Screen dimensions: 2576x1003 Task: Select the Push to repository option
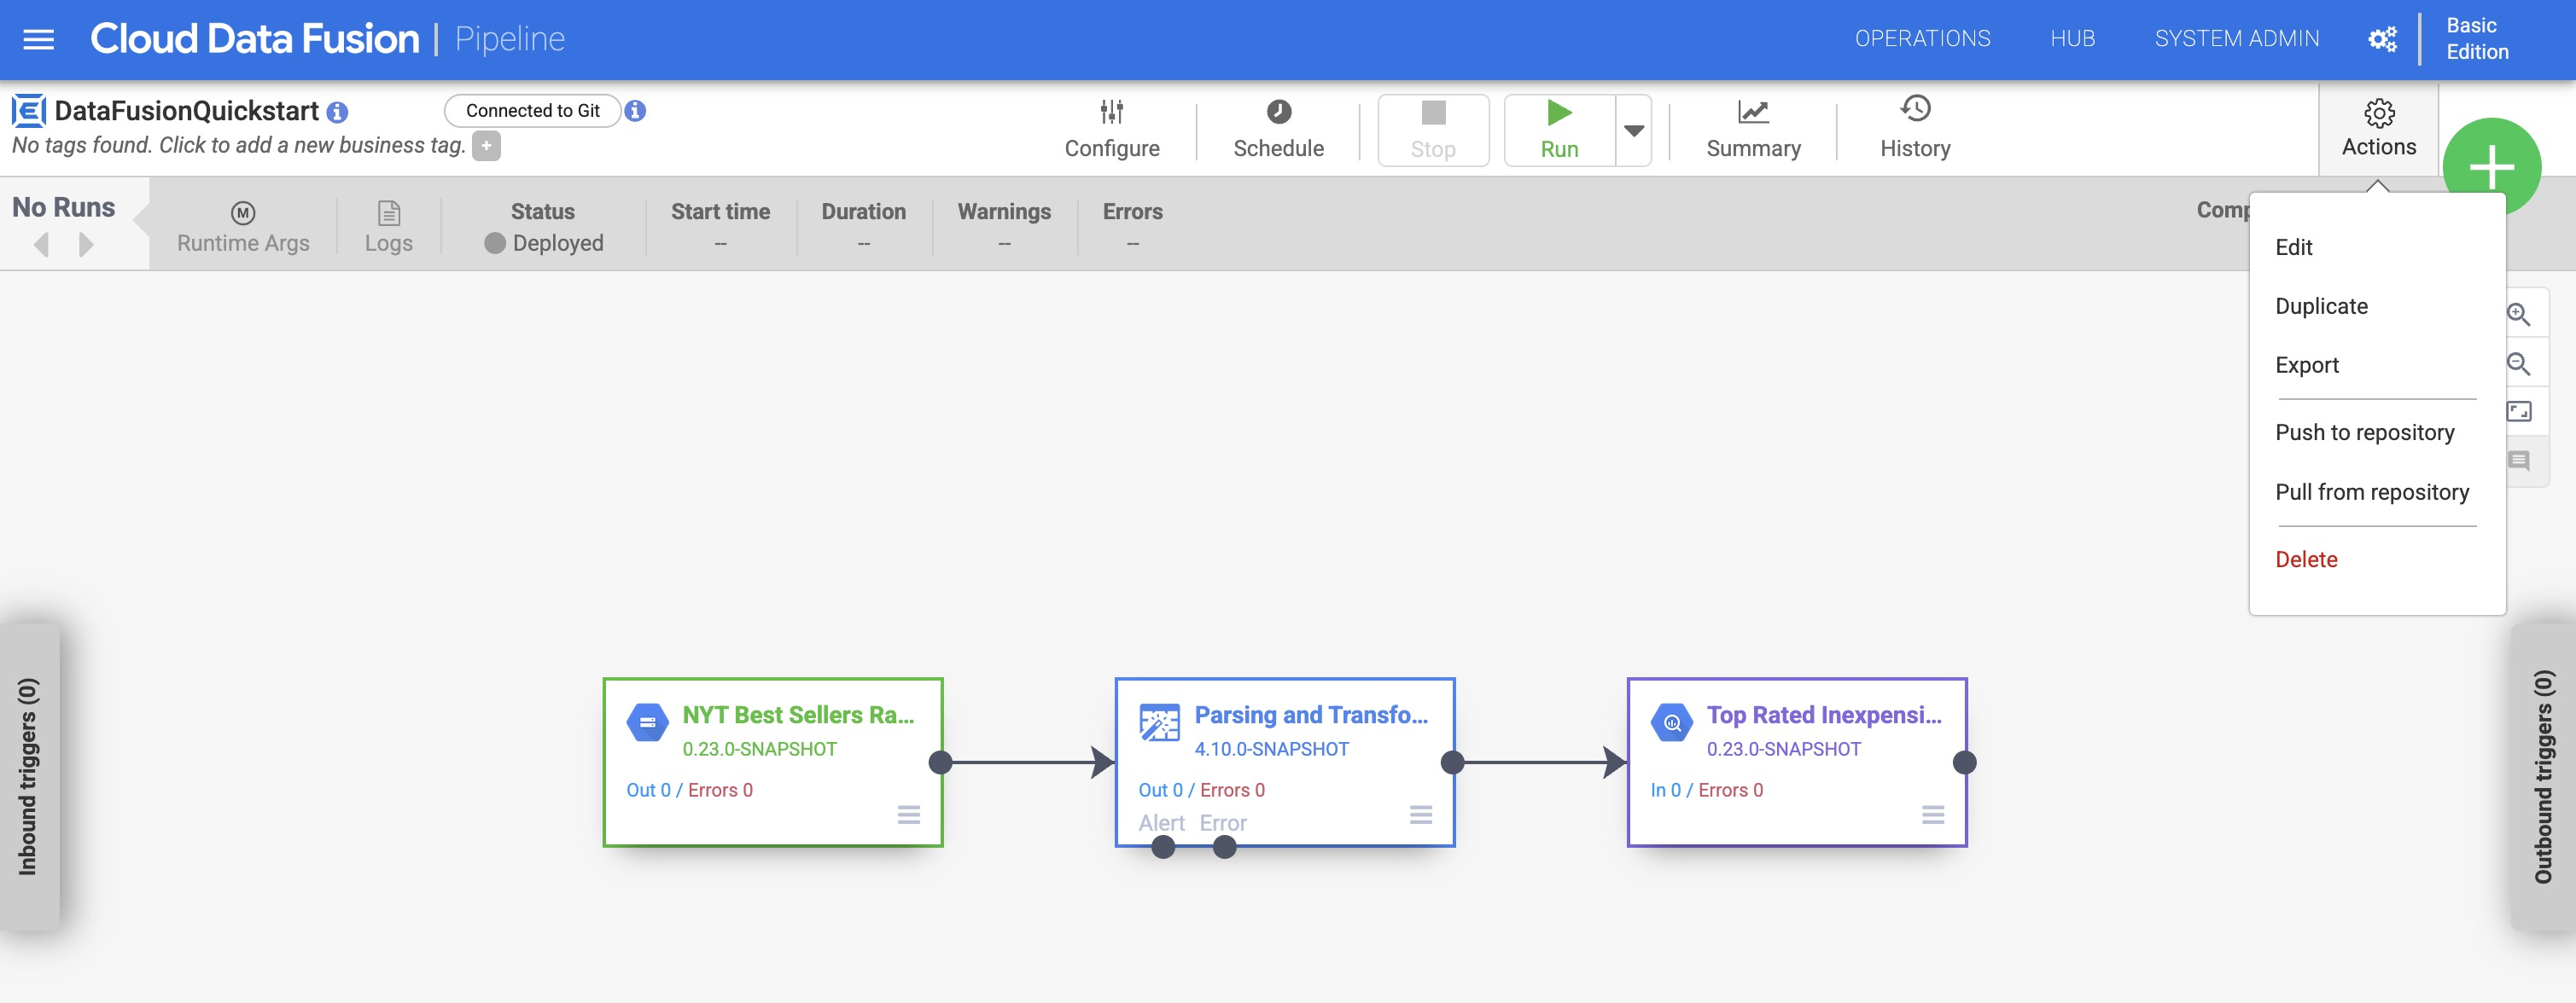click(x=2366, y=432)
